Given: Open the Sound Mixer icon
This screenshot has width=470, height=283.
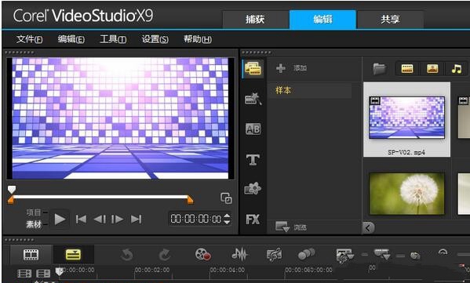Looking at the screenshot, I should pyautogui.click(x=239, y=255).
